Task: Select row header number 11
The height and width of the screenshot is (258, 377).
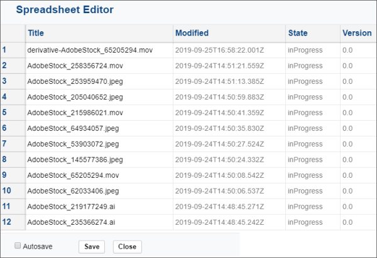Action: [x=13, y=207]
